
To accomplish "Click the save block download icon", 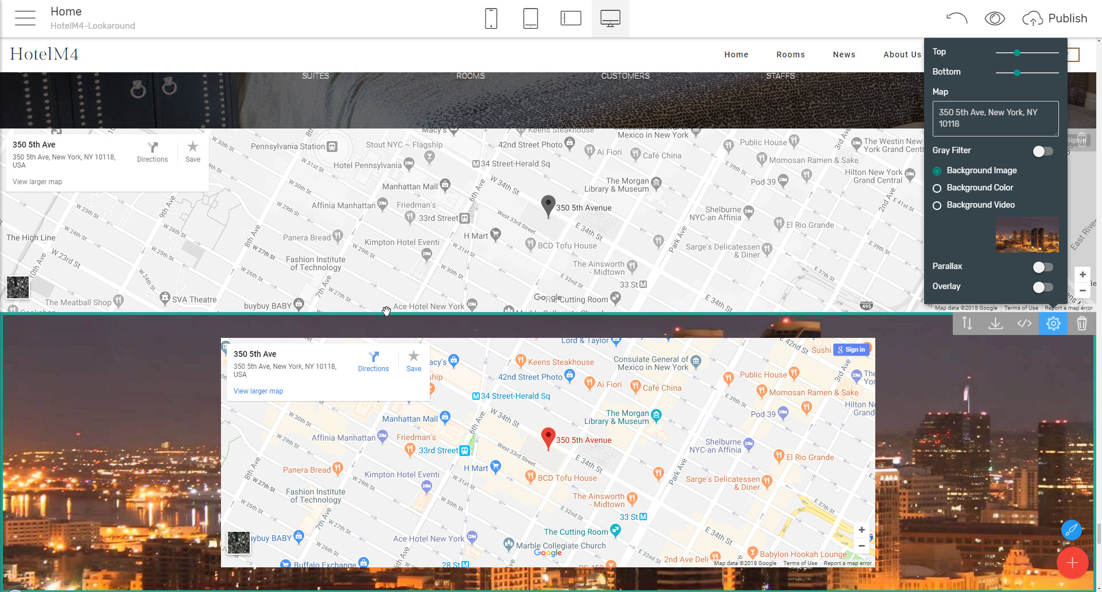I will tap(996, 324).
